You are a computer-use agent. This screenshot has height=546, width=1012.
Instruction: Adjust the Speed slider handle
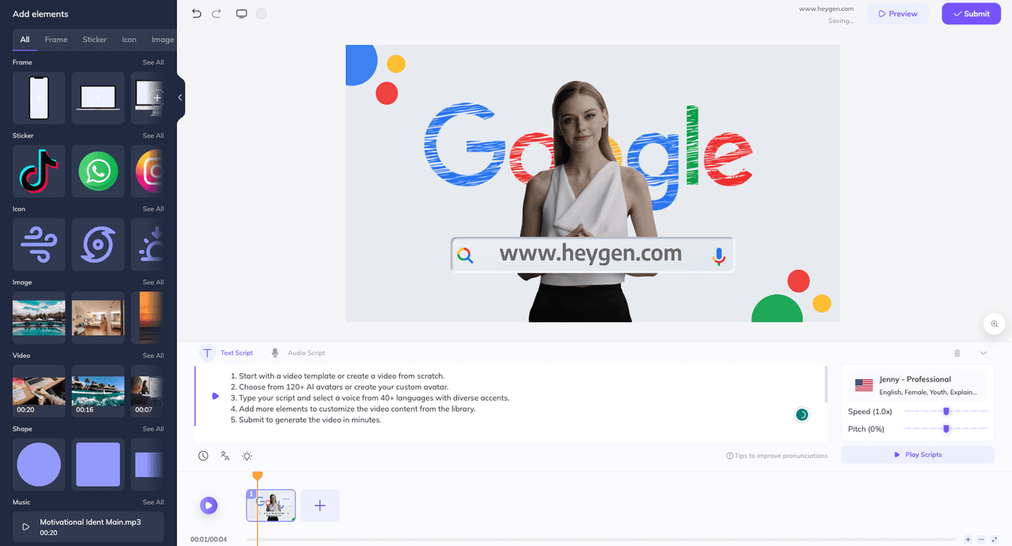click(x=946, y=412)
